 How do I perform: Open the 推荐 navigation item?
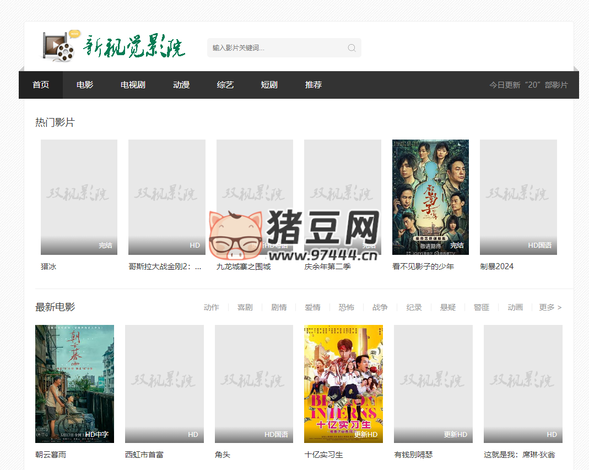pos(314,85)
